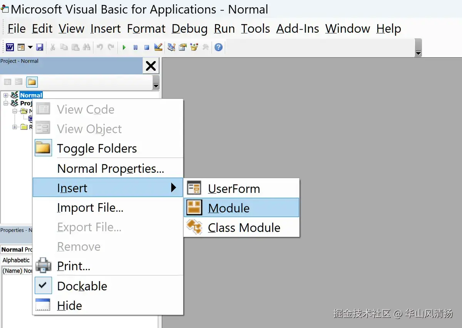Click the Break pause toolbar icon
The image size is (462, 328).
(x=135, y=47)
